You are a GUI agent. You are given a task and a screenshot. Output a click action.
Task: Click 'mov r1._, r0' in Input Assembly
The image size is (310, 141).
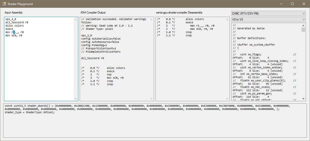coord(15,32)
